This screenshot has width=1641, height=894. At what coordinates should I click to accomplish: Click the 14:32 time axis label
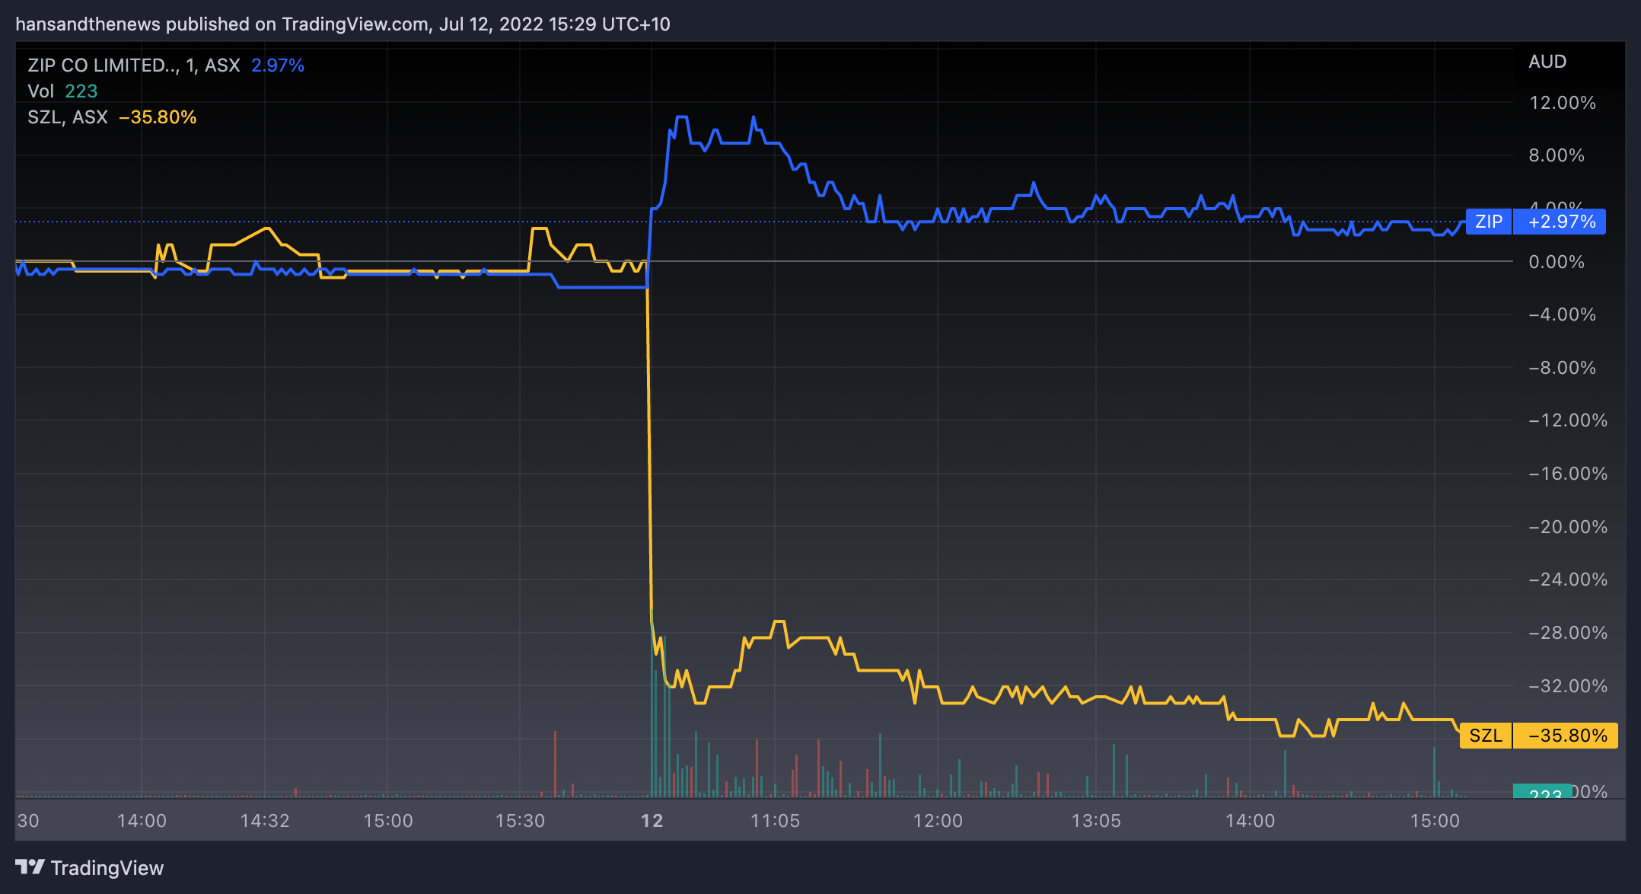point(265,821)
